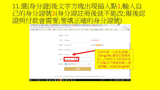Open the Chrome three-dot menu
This screenshot has width=160, height=90.
(129, 27)
